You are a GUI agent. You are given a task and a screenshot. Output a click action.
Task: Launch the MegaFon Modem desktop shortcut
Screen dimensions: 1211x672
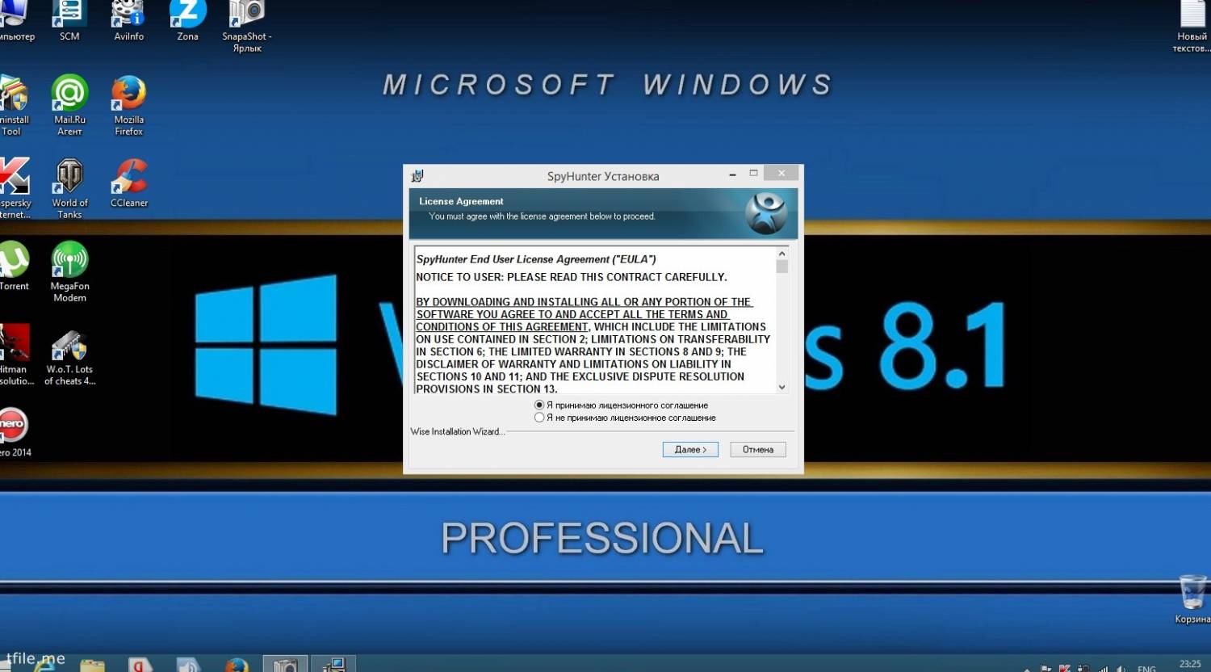tap(69, 271)
